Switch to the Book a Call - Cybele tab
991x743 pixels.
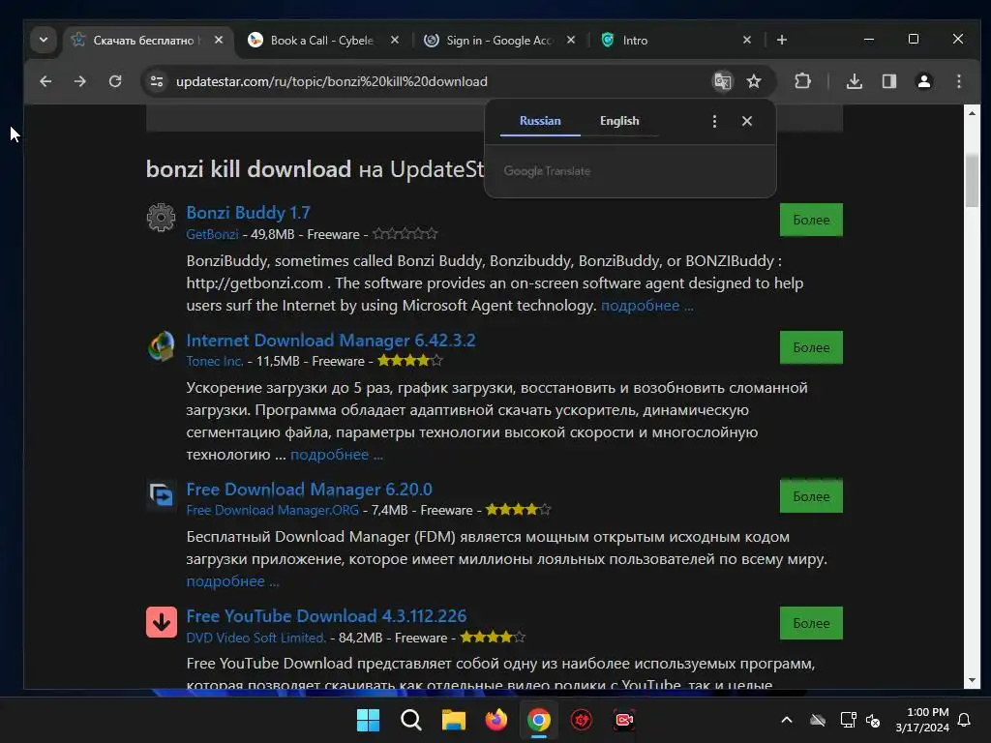[x=322, y=40]
